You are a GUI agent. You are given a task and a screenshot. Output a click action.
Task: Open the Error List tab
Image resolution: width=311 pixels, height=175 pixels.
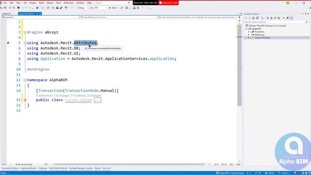106,168
